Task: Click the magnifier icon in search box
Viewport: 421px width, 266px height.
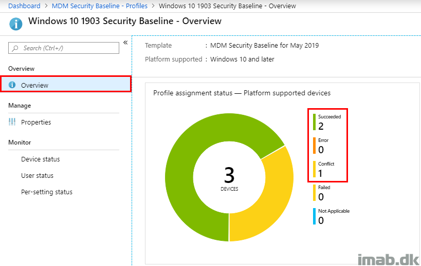Action: tap(15, 48)
